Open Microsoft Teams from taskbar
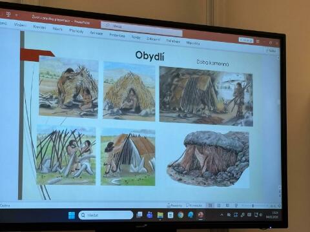 [150, 215]
